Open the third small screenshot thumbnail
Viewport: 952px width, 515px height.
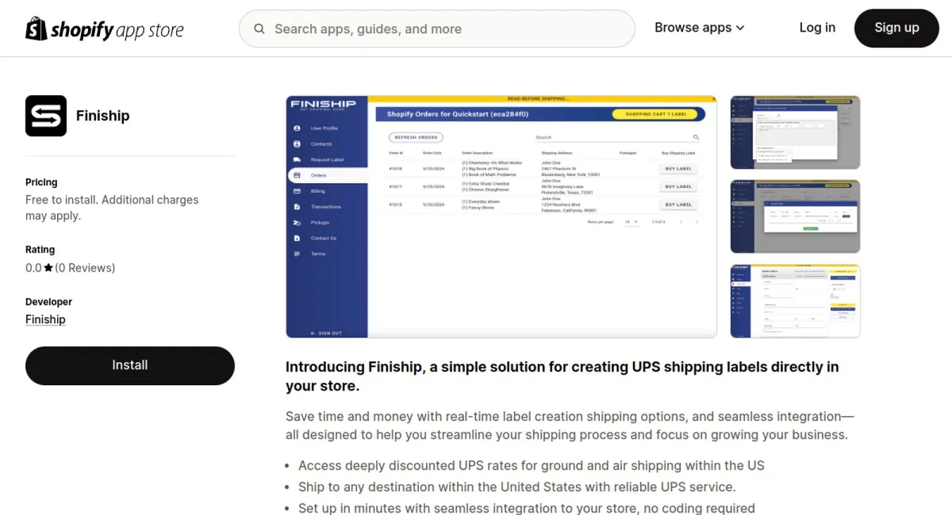click(x=795, y=301)
